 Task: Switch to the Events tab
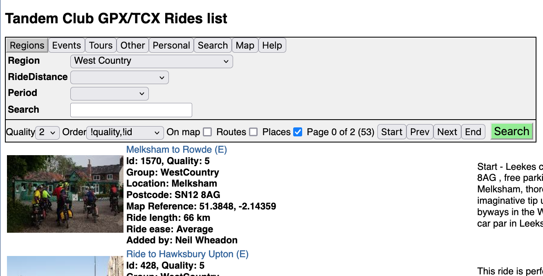tap(66, 45)
